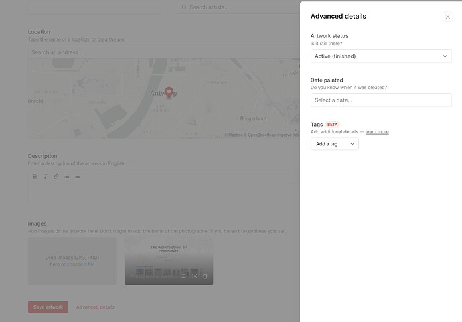The width and height of the screenshot is (462, 322).
Task: Click the Search an address field
Action: point(164,52)
